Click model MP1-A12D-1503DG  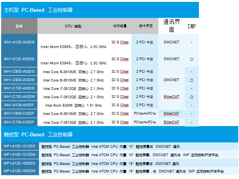click(x=20, y=163)
